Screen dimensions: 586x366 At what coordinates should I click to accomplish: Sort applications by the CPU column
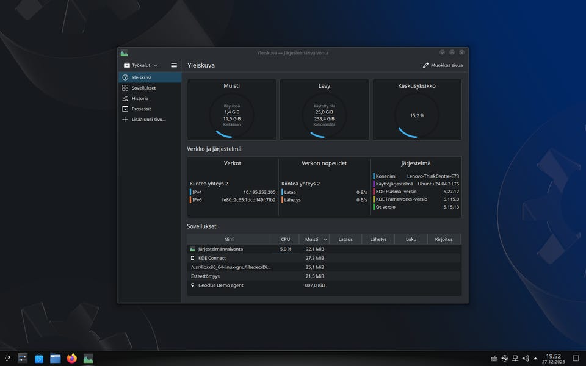pyautogui.click(x=285, y=239)
